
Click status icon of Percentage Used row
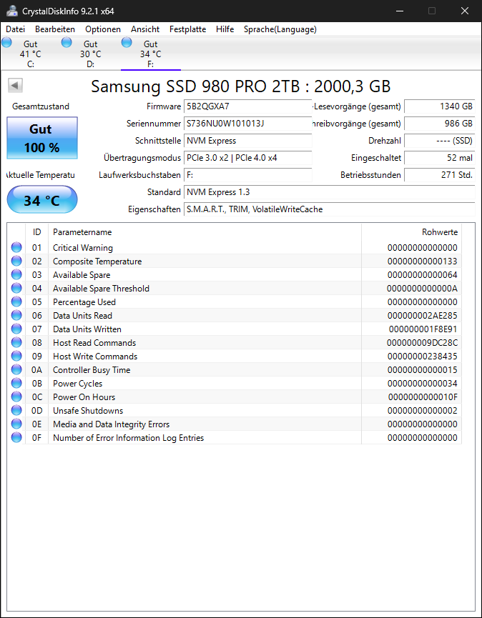[16, 302]
